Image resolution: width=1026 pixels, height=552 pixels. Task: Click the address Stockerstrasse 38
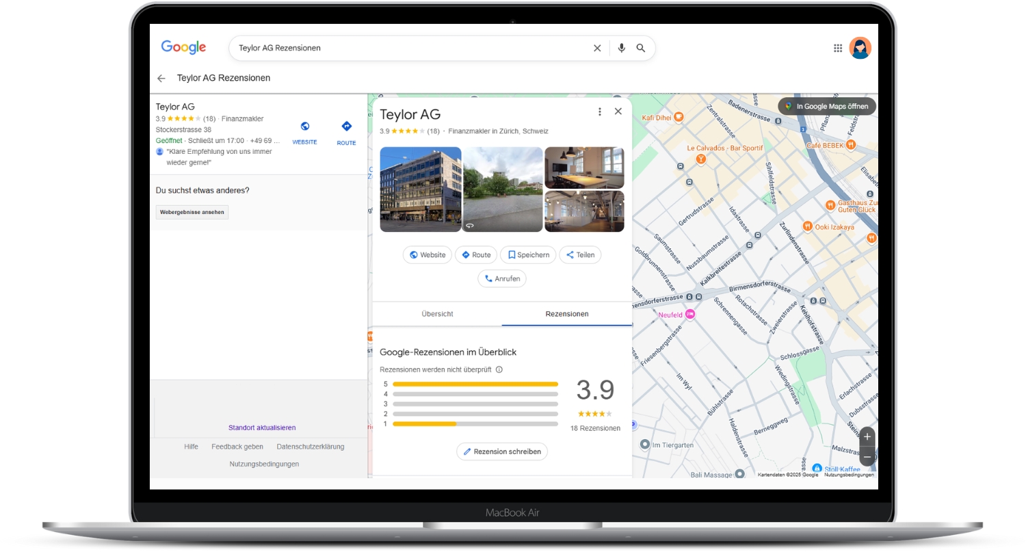tap(183, 129)
